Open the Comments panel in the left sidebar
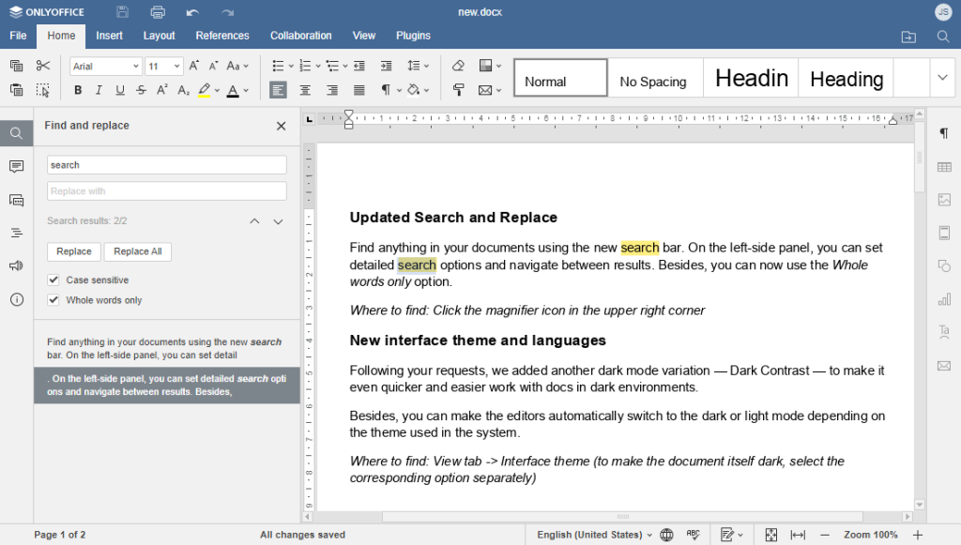The image size is (961, 545). pyautogui.click(x=16, y=166)
